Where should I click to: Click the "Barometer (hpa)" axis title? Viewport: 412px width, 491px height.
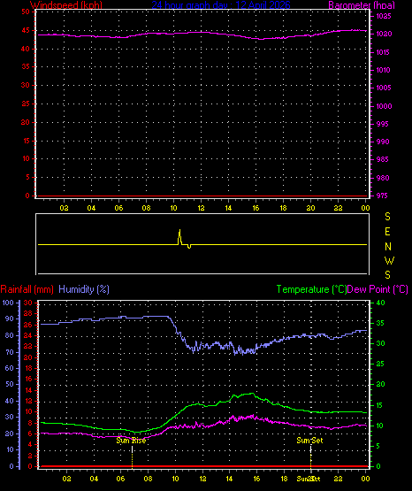(x=362, y=5)
